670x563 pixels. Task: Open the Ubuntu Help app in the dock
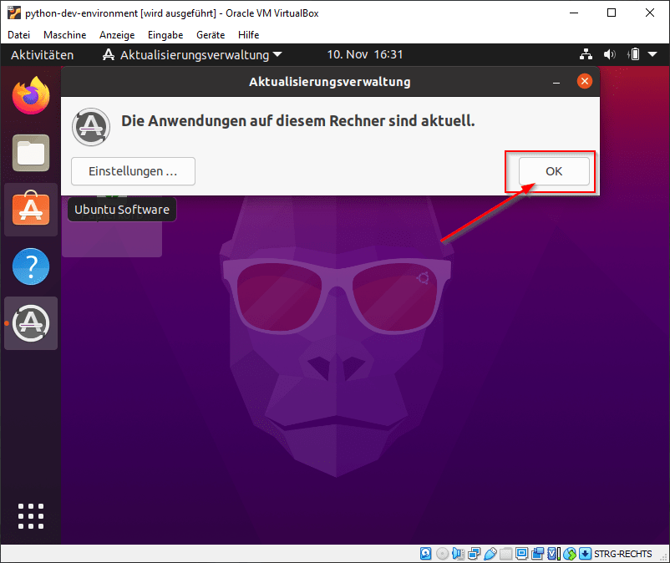pyautogui.click(x=30, y=266)
